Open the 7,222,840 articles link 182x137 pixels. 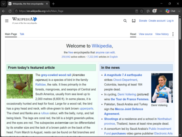point(93,57)
